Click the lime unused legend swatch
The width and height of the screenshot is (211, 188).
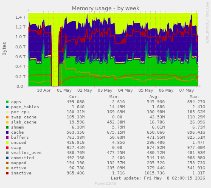(7, 143)
